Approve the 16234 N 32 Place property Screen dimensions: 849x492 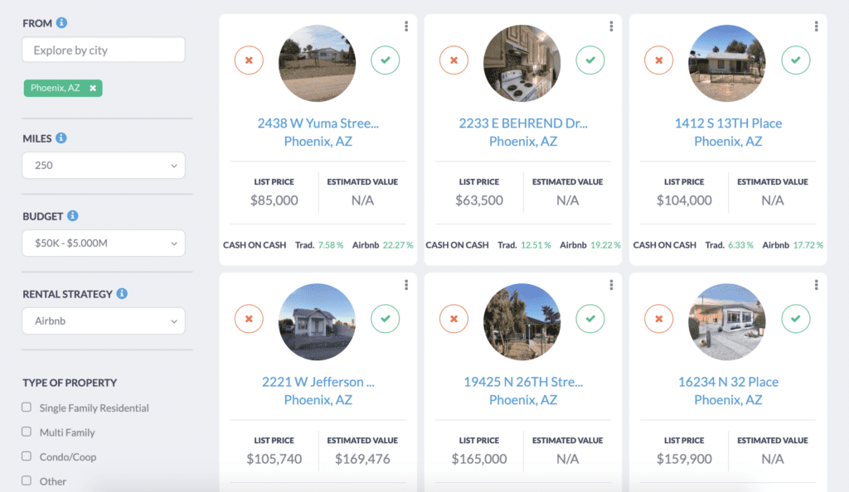pyautogui.click(x=795, y=319)
